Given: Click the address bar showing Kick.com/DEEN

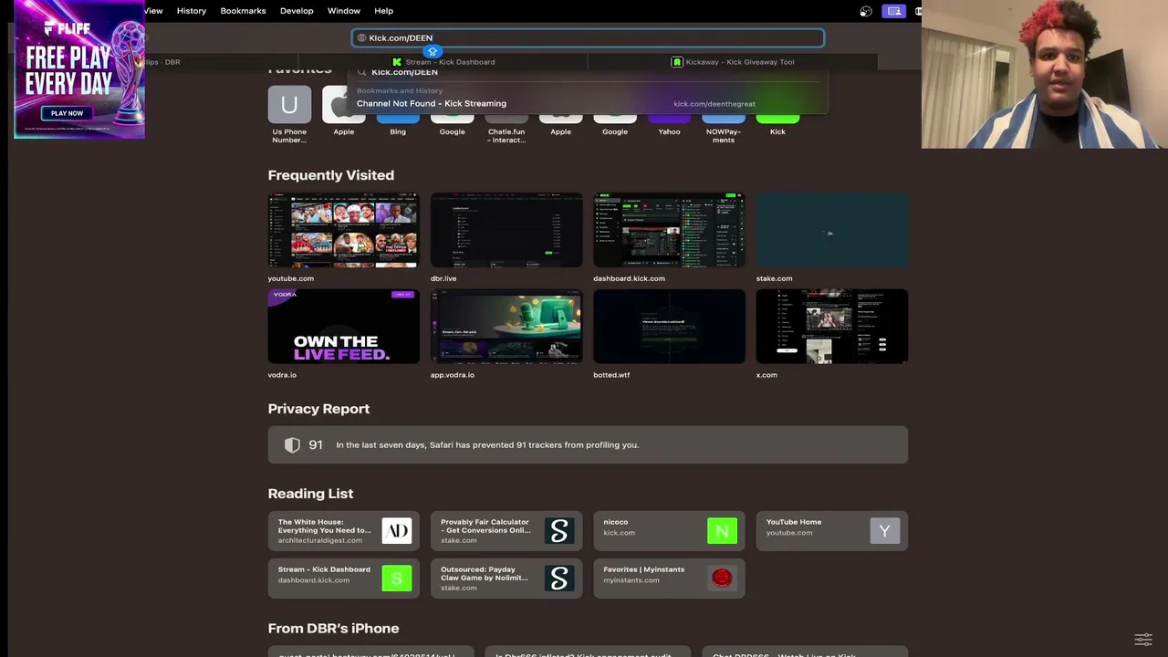Looking at the screenshot, I should pyautogui.click(x=589, y=38).
